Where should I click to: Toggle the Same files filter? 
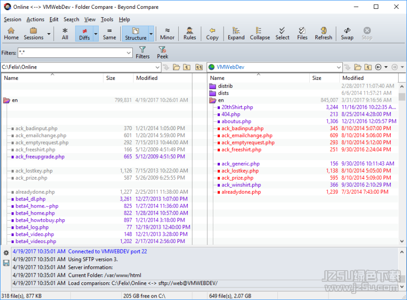(x=109, y=34)
